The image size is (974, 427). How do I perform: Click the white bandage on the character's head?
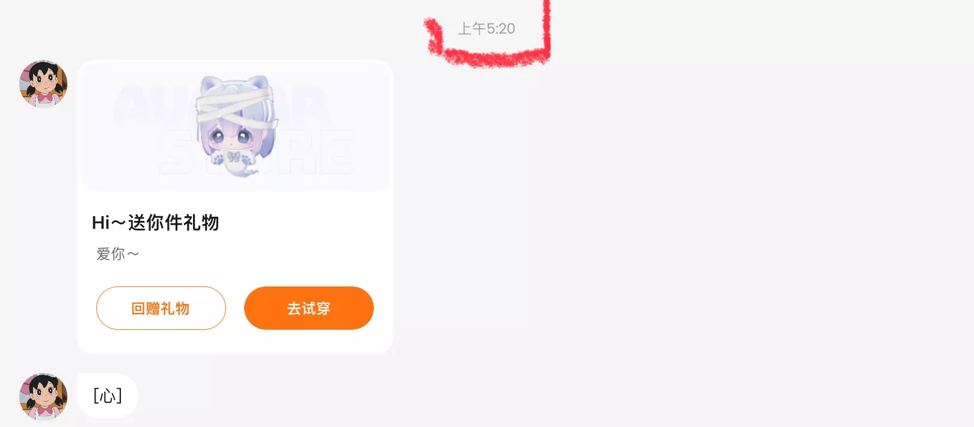pos(236,108)
